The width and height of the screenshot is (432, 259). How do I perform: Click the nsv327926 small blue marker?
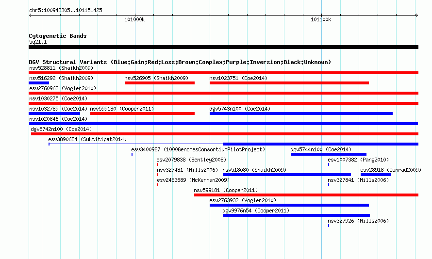329,226
